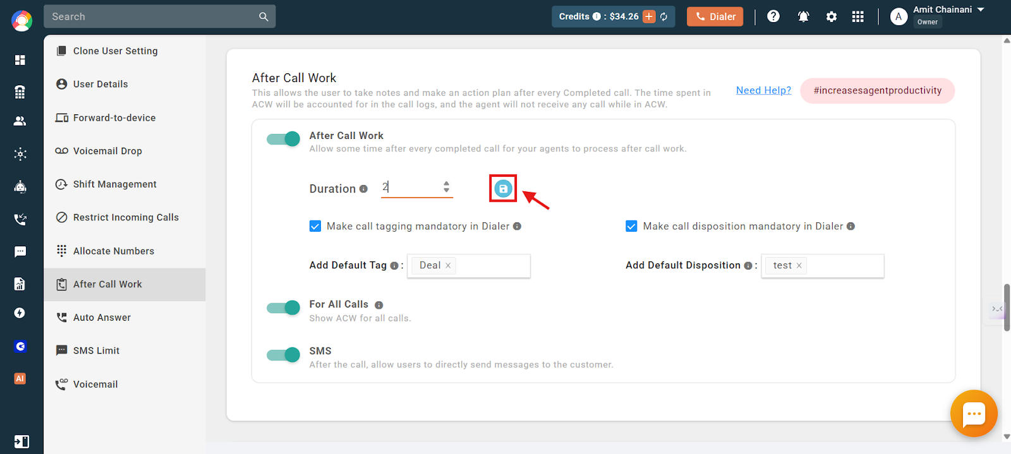This screenshot has width=1011, height=454.
Task: Open the SMS chat bubble icon in left rail
Action: tap(20, 252)
